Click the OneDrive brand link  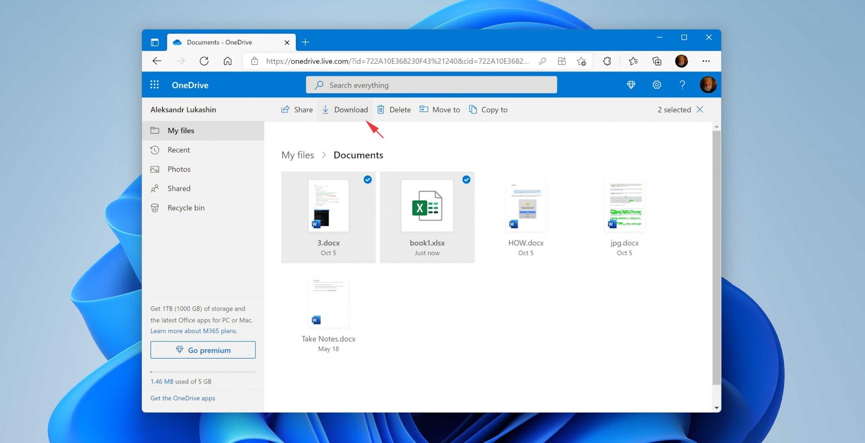coord(190,85)
